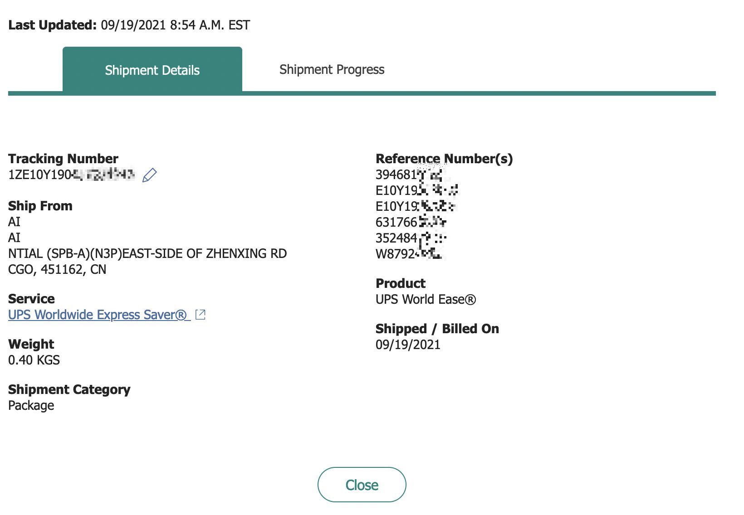Click the CGO, 451162, CN line

tap(57, 269)
